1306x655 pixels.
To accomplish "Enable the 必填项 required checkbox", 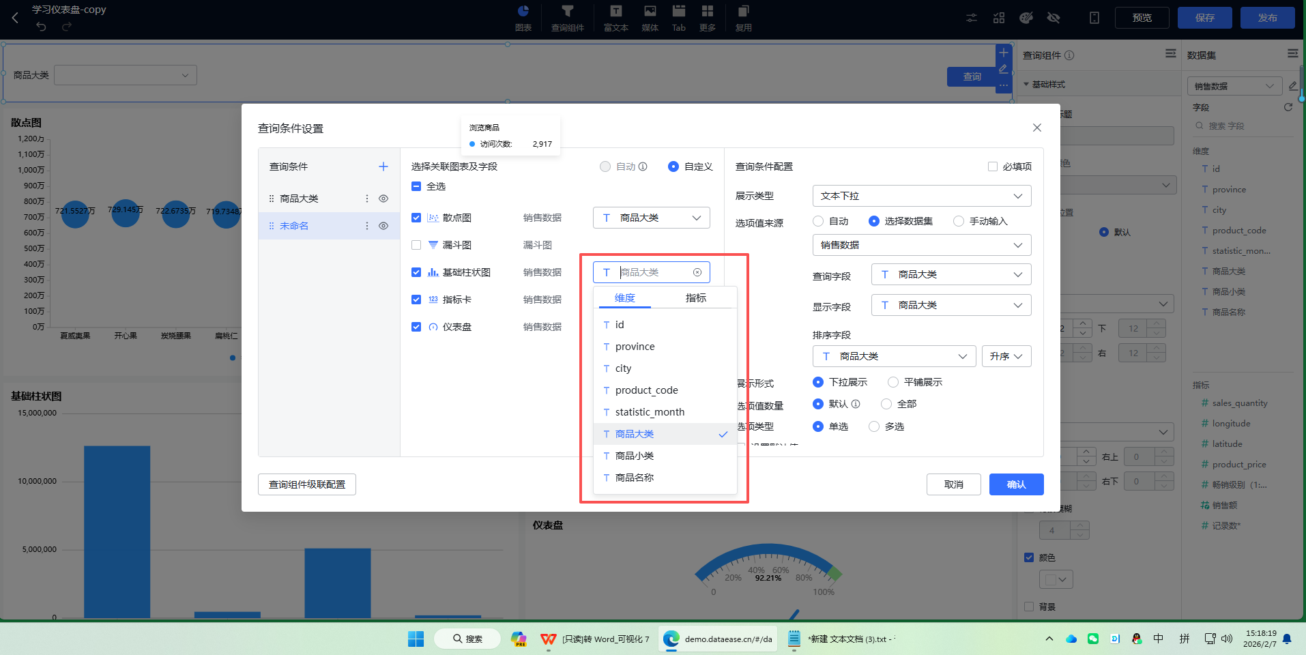I will coord(993,166).
